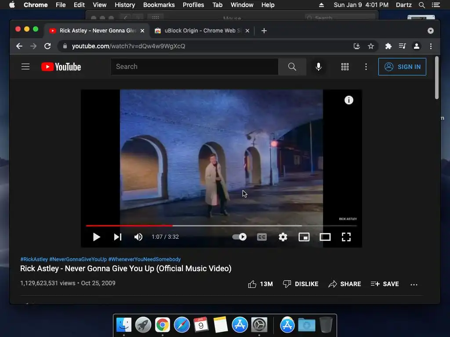
Task: View site information lock icon
Action: coord(65,46)
